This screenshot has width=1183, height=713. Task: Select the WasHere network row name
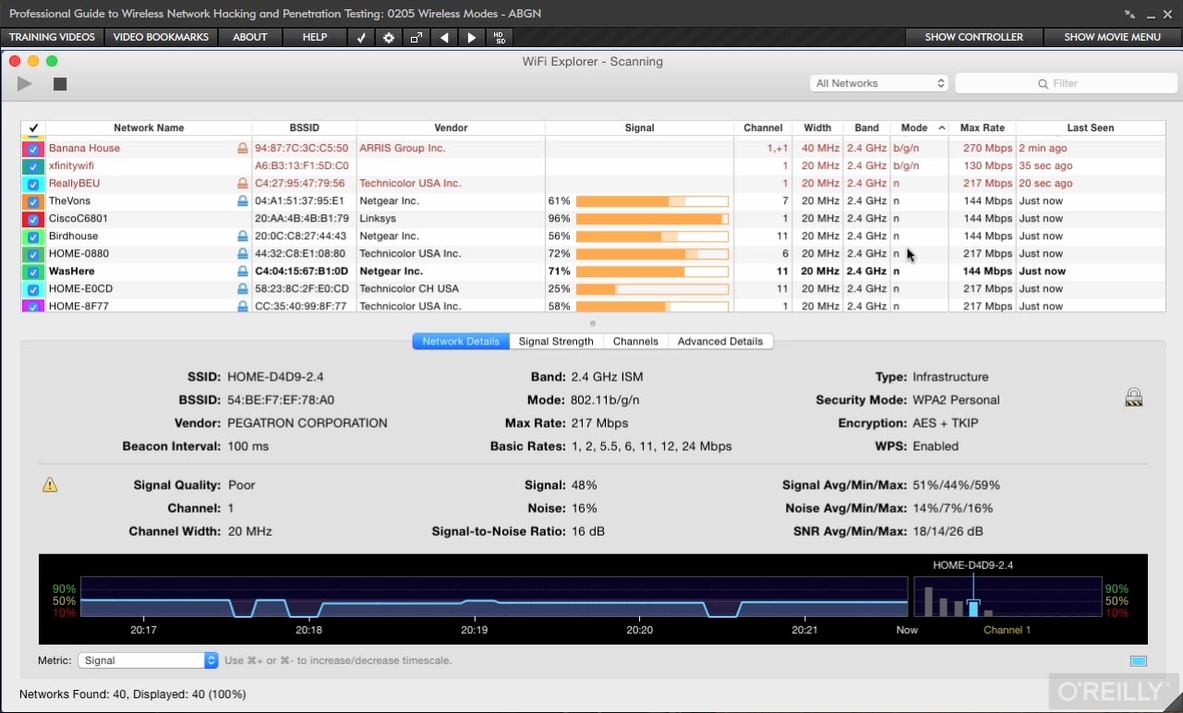[x=73, y=272]
